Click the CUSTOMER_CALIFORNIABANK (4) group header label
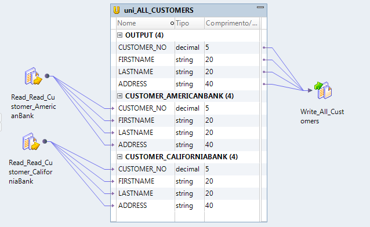 coord(182,157)
